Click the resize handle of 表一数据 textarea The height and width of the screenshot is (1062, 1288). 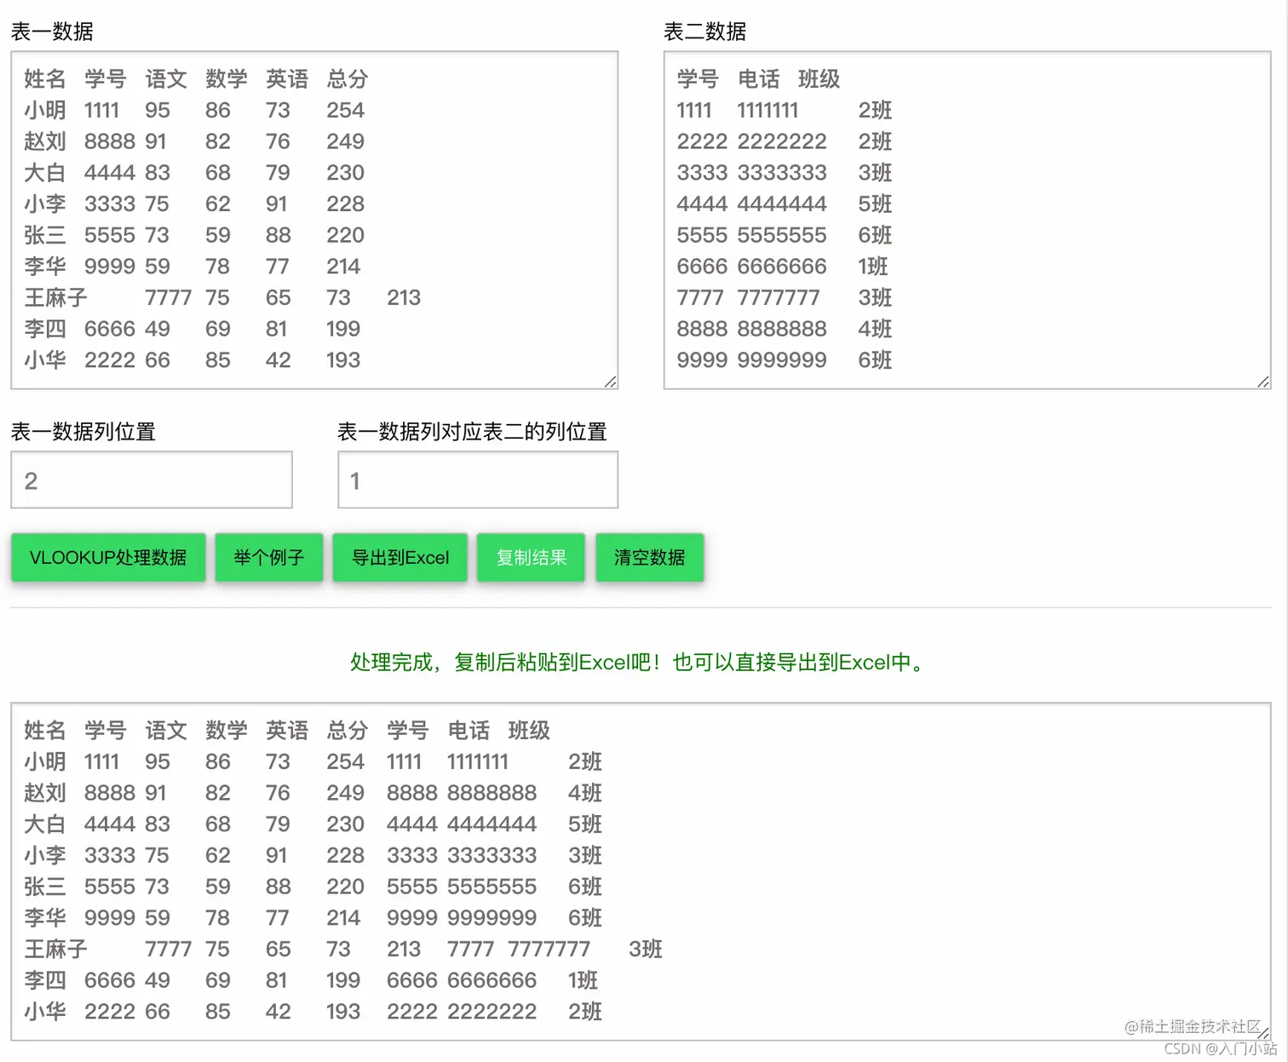tap(612, 382)
